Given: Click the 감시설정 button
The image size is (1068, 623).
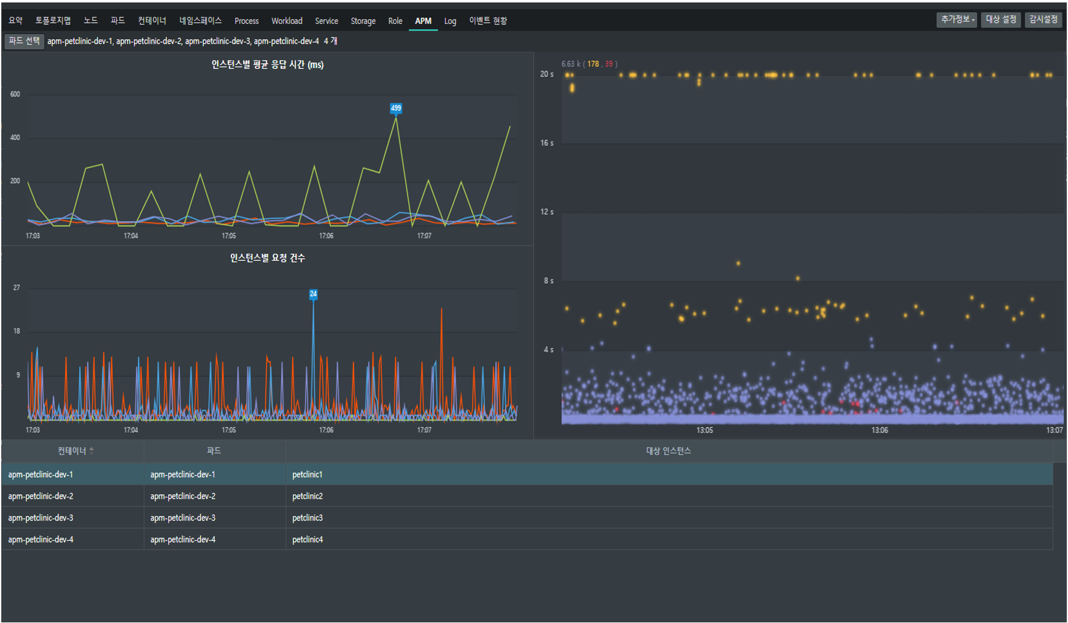Looking at the screenshot, I should (x=1043, y=20).
